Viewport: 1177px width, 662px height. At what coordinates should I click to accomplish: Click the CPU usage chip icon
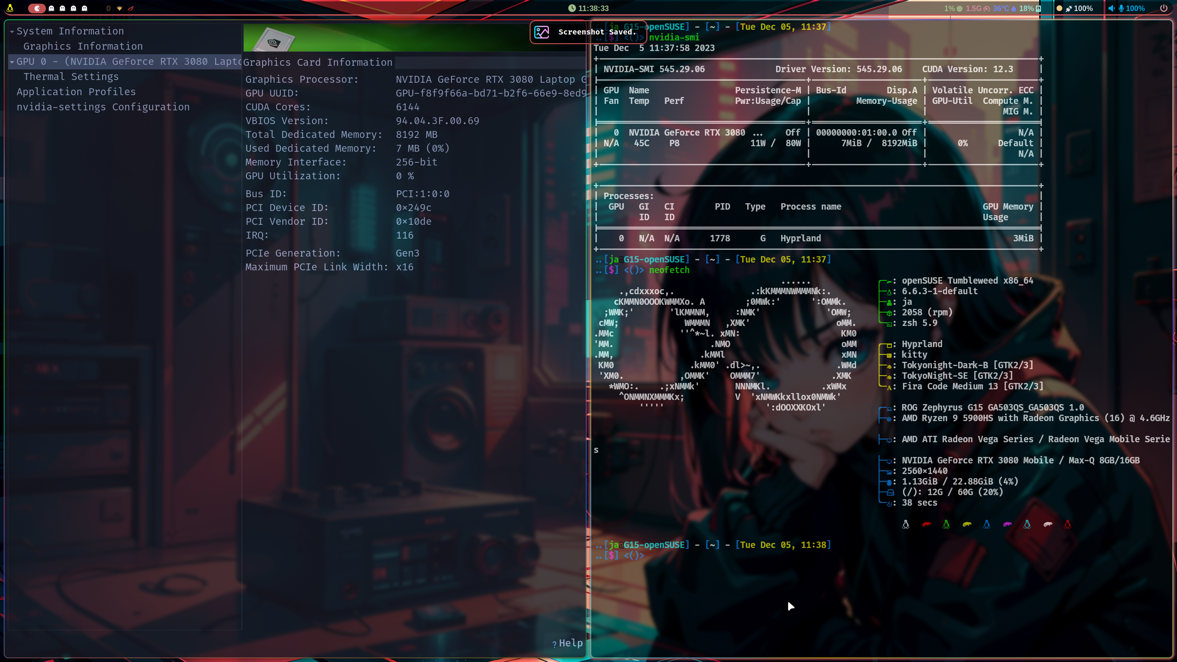pyautogui.click(x=960, y=8)
